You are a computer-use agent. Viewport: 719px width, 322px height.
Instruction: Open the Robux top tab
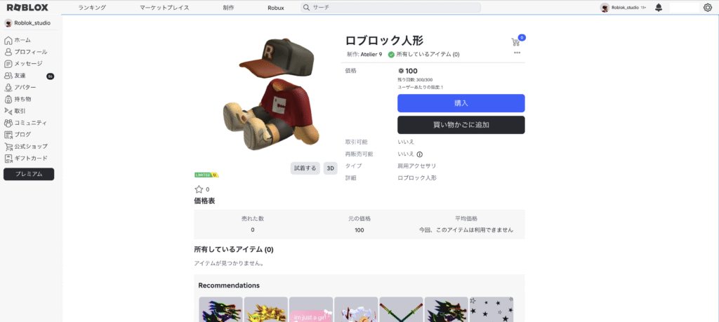pyautogui.click(x=275, y=8)
